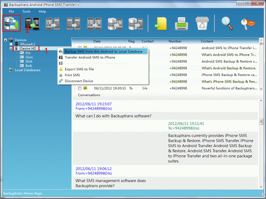266x199 pixels.
Task: Open the File menu
Action: (12, 11)
